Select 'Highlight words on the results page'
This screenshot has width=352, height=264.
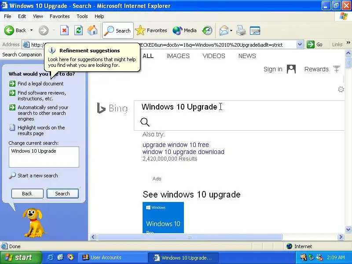point(41,130)
